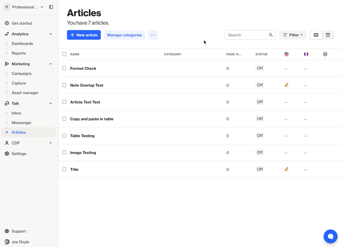Click the pencil edit icon for Title article
This screenshot has height=247, width=342.
(286, 169)
